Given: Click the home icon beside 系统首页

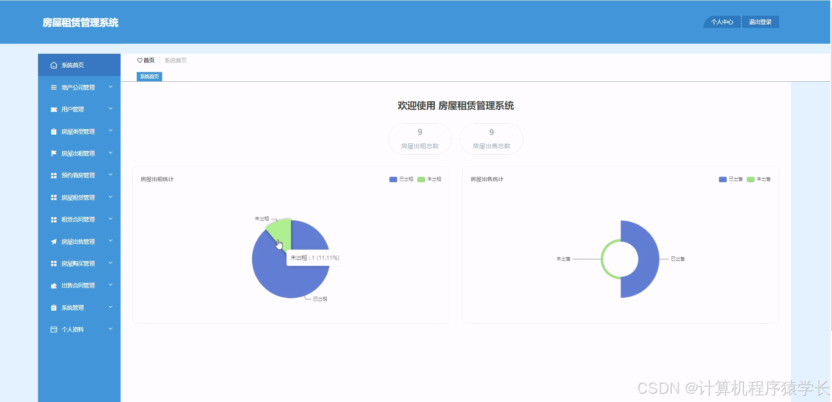Looking at the screenshot, I should tap(54, 65).
